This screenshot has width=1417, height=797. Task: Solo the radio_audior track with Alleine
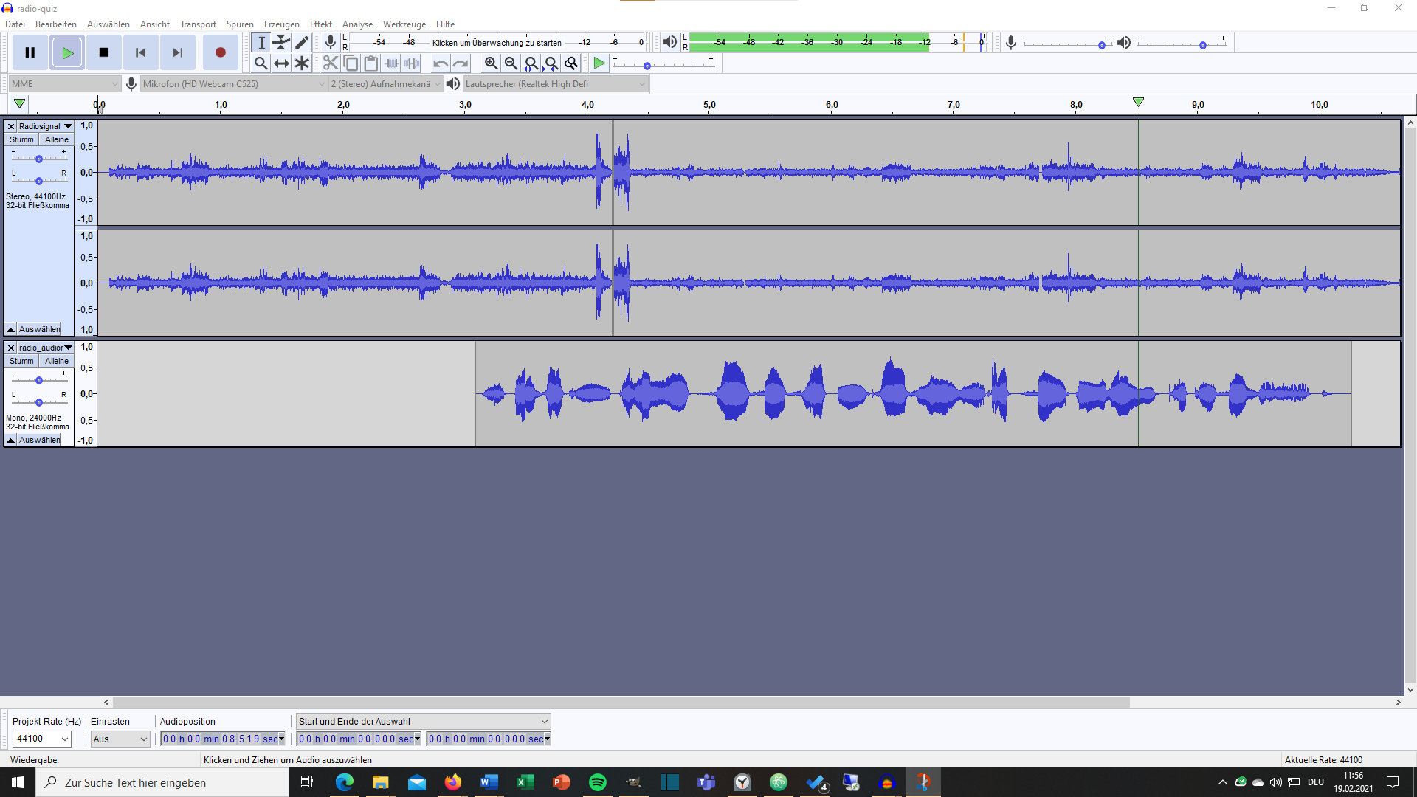[x=56, y=361]
